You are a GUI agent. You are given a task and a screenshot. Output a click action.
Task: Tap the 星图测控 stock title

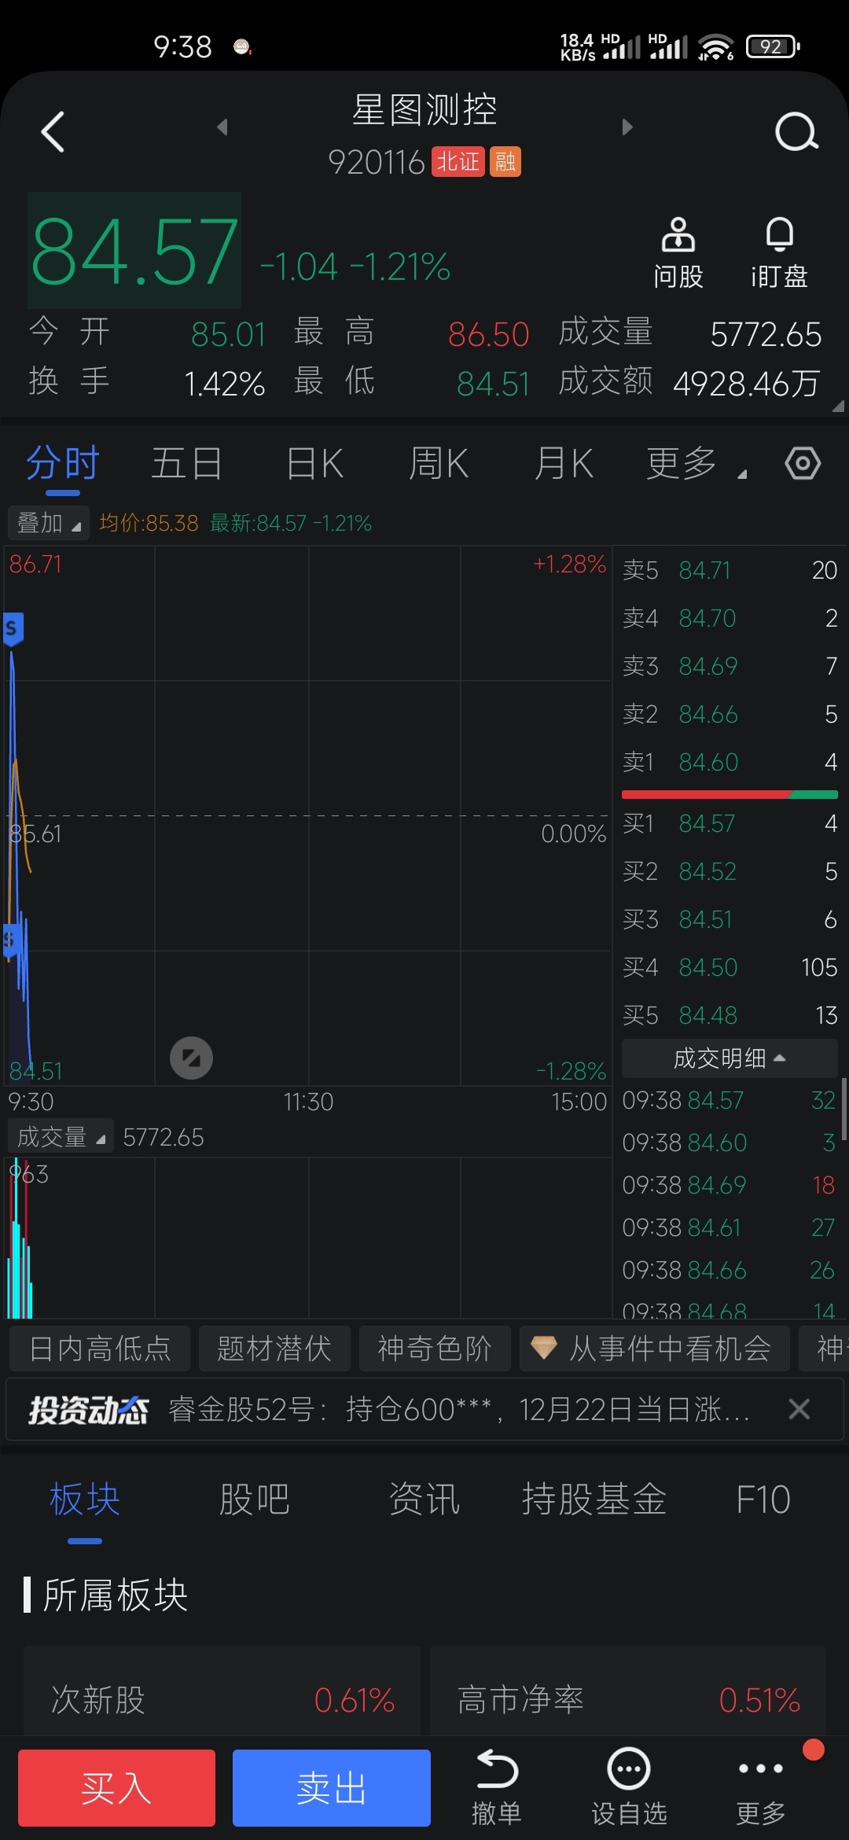(424, 110)
